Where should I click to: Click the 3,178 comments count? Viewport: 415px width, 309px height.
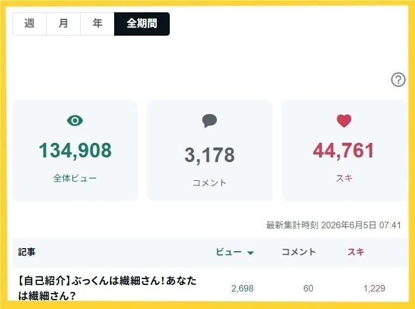(x=210, y=155)
